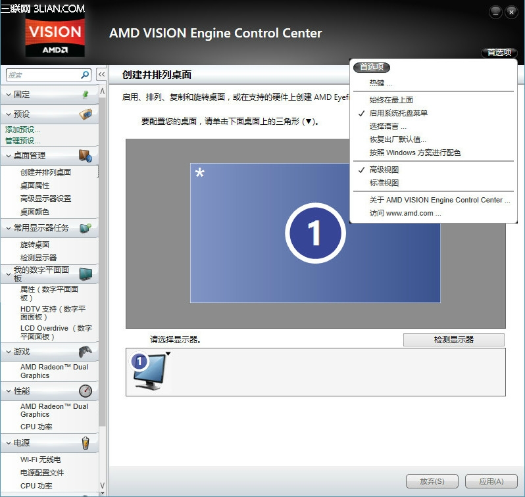Collapse the 电源 section
Viewport: 525px width, 497px height.
pyautogui.click(x=9, y=443)
